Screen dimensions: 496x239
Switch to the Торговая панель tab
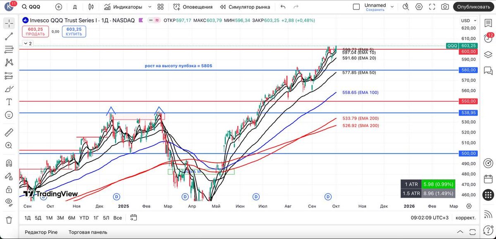click(x=88, y=232)
